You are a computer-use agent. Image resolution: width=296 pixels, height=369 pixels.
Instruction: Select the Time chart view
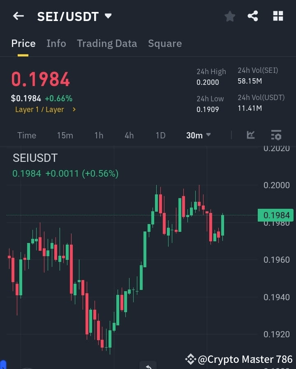(26, 135)
